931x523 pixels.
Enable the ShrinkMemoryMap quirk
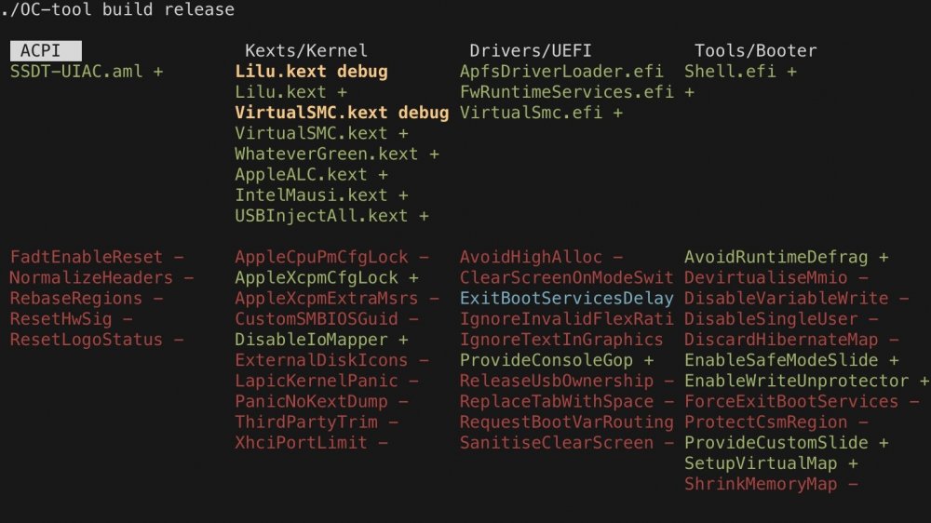click(771, 484)
